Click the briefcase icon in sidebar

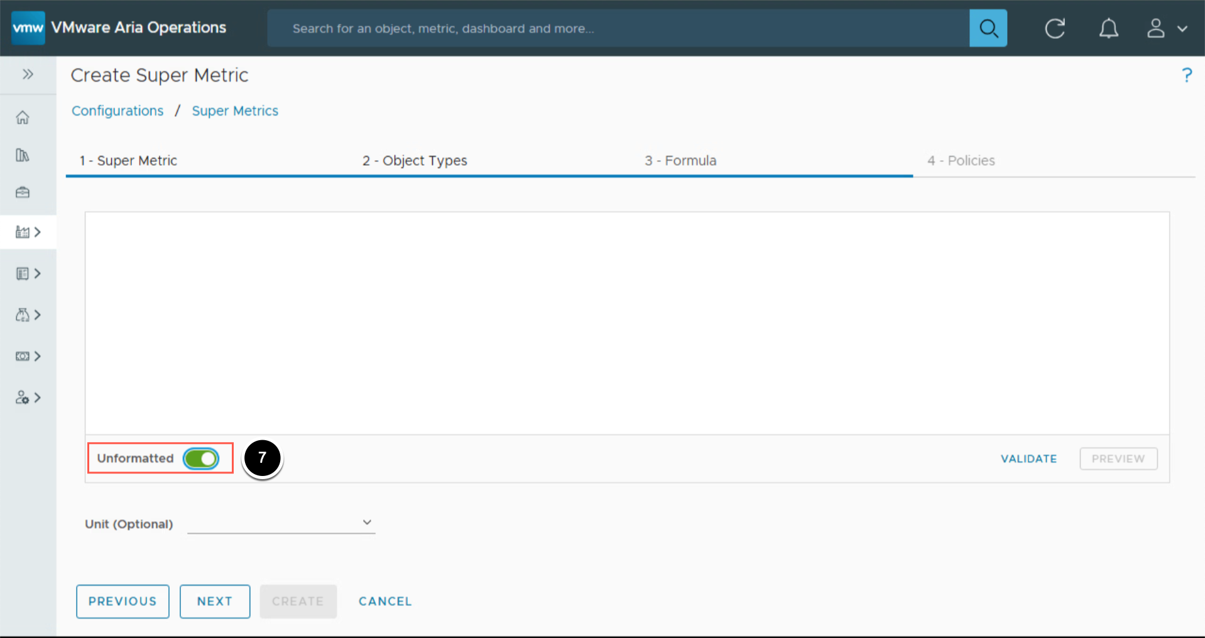(23, 192)
